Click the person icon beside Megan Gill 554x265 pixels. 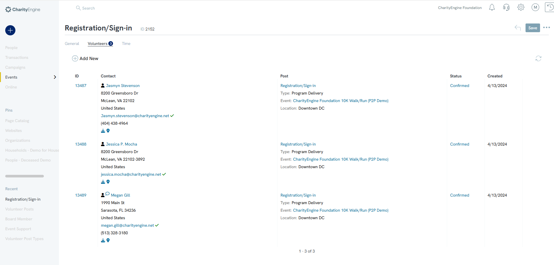[103, 195]
